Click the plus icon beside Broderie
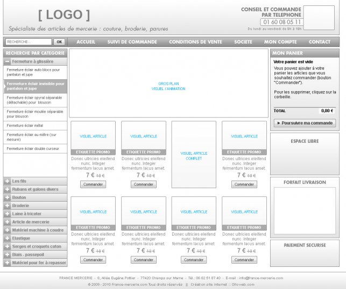 tap(8, 206)
